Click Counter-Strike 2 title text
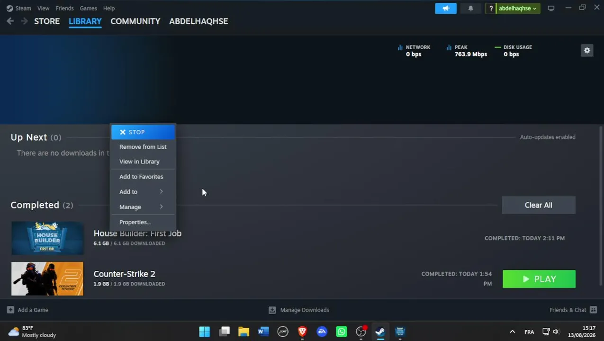Image resolution: width=604 pixels, height=341 pixels. [x=124, y=274]
